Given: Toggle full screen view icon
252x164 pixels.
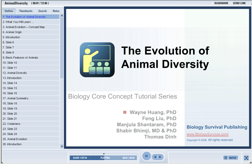Looking at the screenshot, I should (x=246, y=158).
